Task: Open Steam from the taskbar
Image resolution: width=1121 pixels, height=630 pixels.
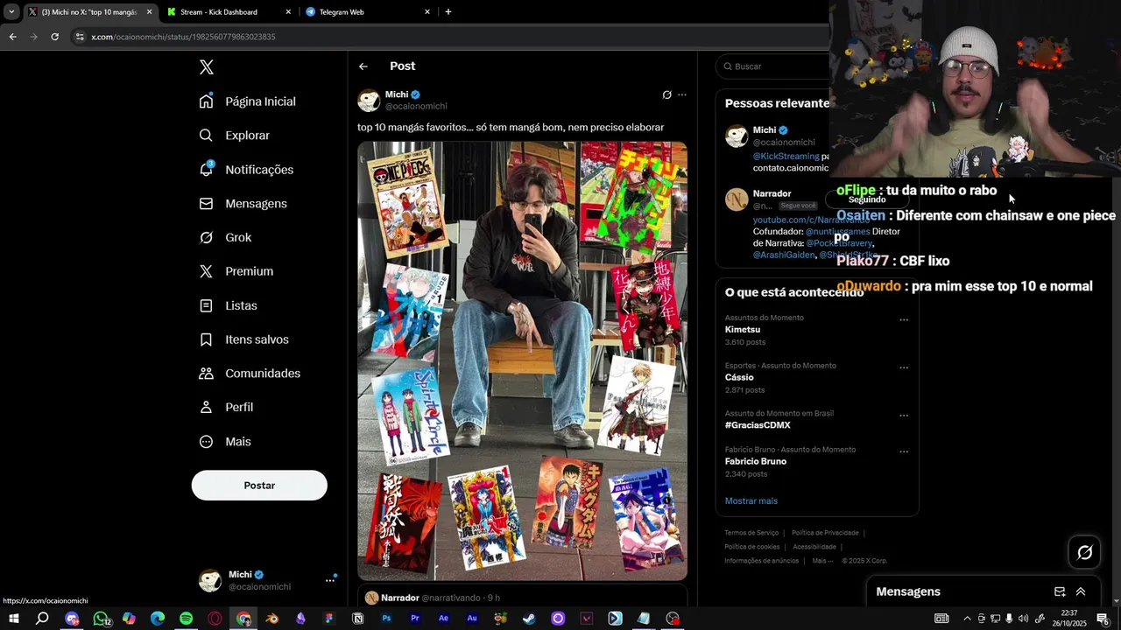Action: coord(529,619)
